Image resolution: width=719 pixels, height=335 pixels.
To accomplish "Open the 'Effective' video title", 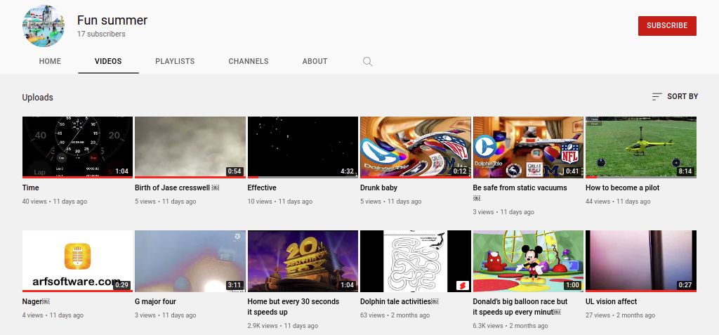I will [262, 188].
